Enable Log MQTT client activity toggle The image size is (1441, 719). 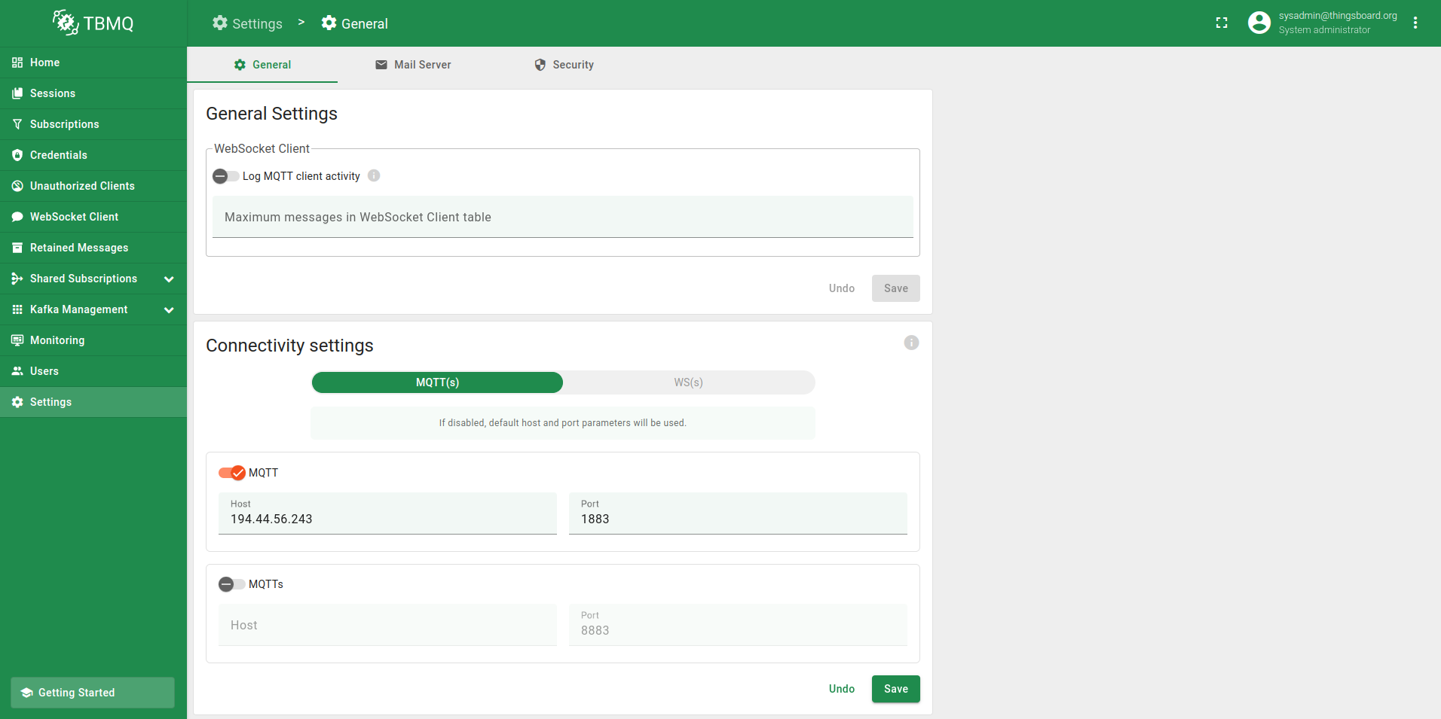coord(225,176)
